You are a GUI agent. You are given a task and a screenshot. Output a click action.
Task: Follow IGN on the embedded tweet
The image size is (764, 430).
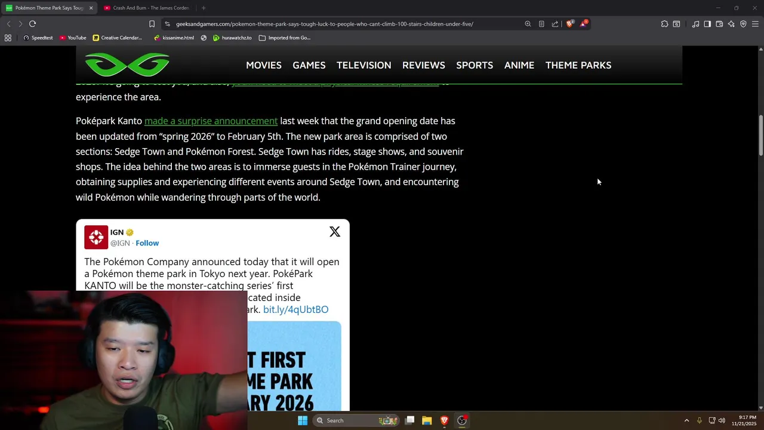[x=147, y=243]
